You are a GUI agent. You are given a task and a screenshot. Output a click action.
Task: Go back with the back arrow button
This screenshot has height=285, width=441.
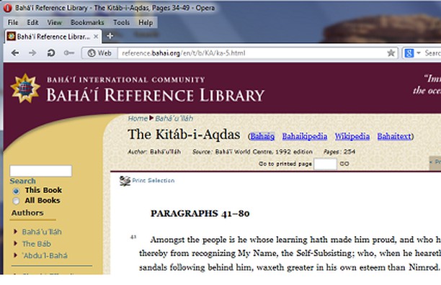15,53
